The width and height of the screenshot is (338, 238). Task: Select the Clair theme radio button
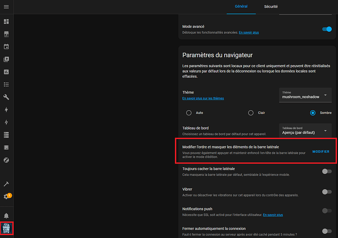click(x=250, y=113)
